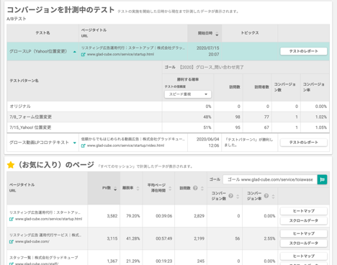This screenshot has height=265, width=337.
Task: Show help for 訪問数 column
Action: tap(195, 188)
